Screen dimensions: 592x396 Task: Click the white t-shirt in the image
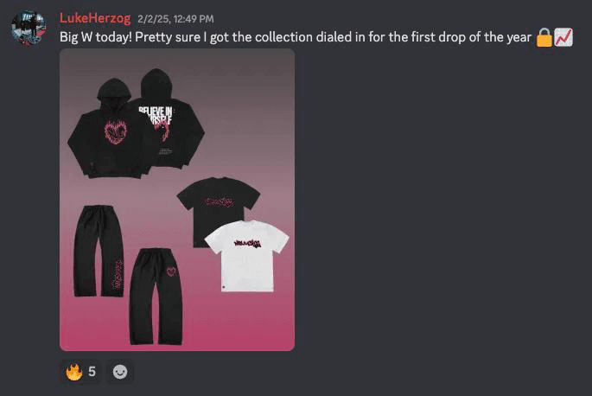(247, 256)
